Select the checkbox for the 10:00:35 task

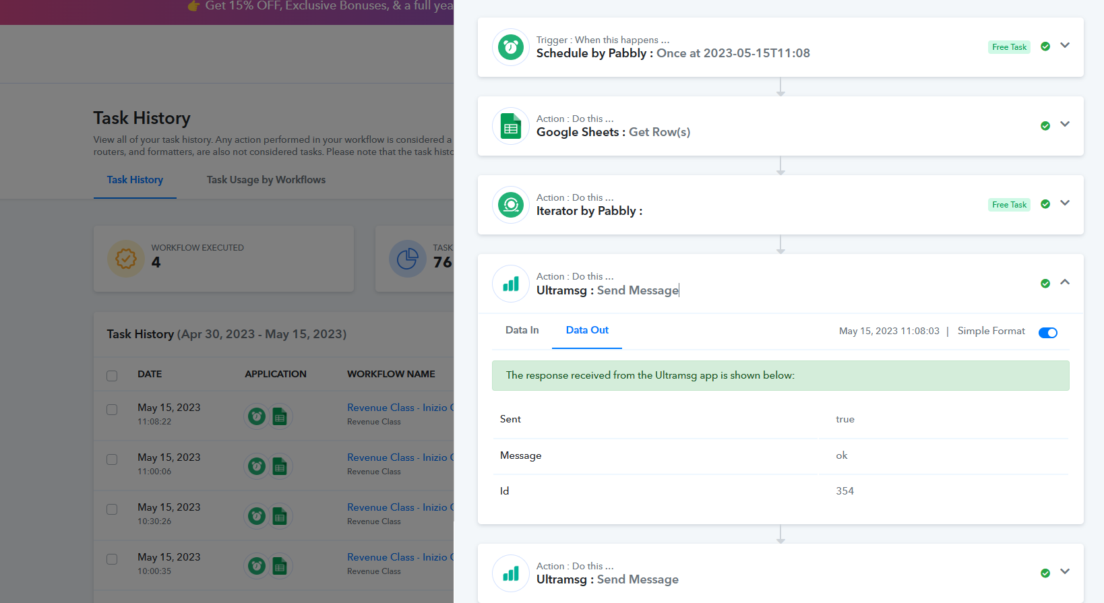point(112,559)
